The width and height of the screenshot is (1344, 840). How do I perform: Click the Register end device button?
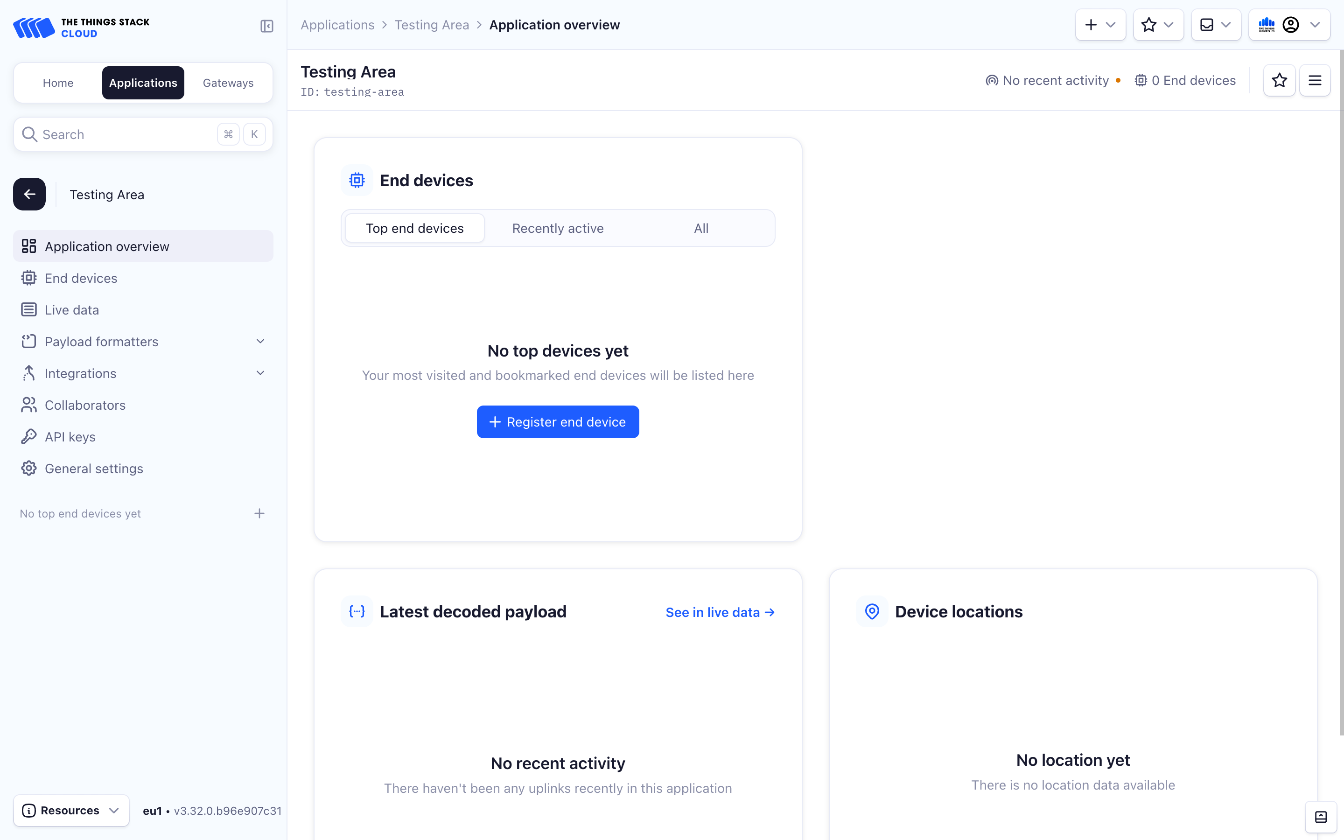click(558, 422)
